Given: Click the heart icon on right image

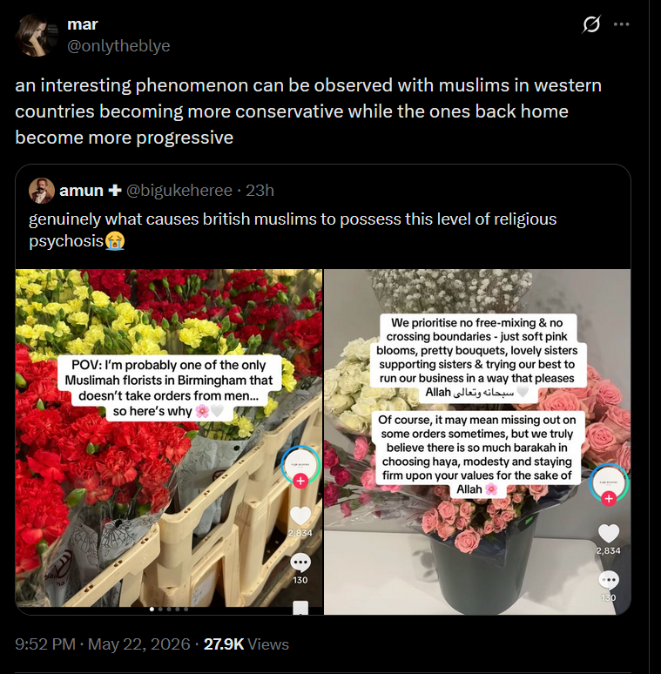Looking at the screenshot, I should tap(609, 534).
